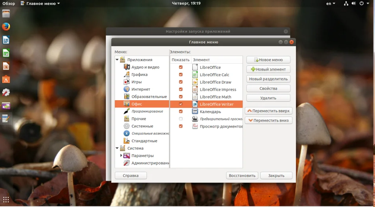Click the Стандартные category icon
Screen dimensions: 375x207
[126, 141]
